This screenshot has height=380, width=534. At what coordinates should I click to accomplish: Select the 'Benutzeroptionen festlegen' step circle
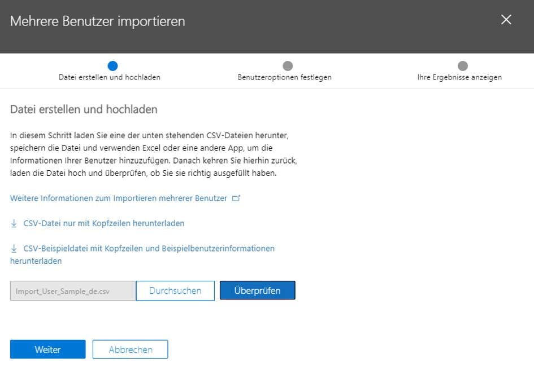click(x=288, y=65)
